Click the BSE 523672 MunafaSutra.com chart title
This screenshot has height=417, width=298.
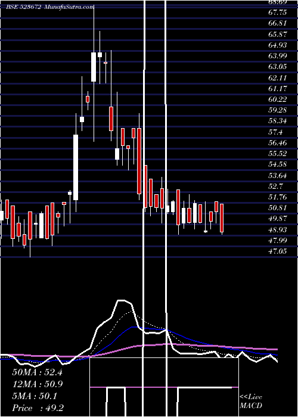pyautogui.click(x=49, y=7)
